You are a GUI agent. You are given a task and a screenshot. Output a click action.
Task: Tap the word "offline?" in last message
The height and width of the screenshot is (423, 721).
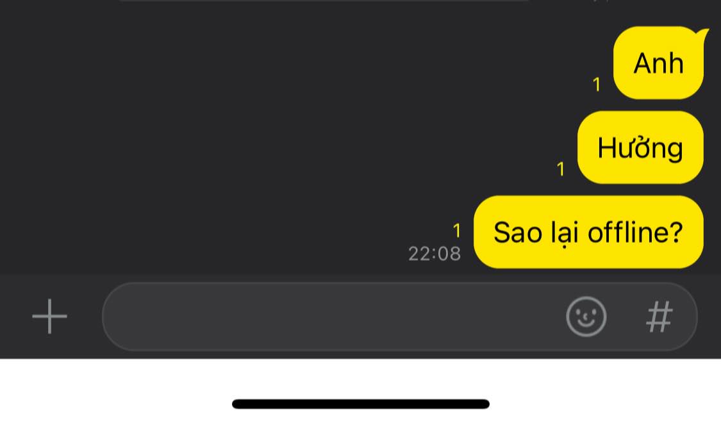[x=635, y=232]
